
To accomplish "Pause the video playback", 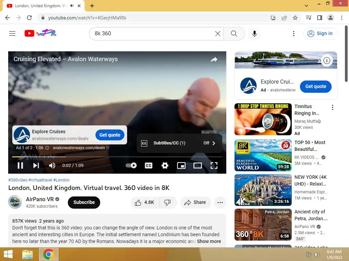I will point(20,166).
